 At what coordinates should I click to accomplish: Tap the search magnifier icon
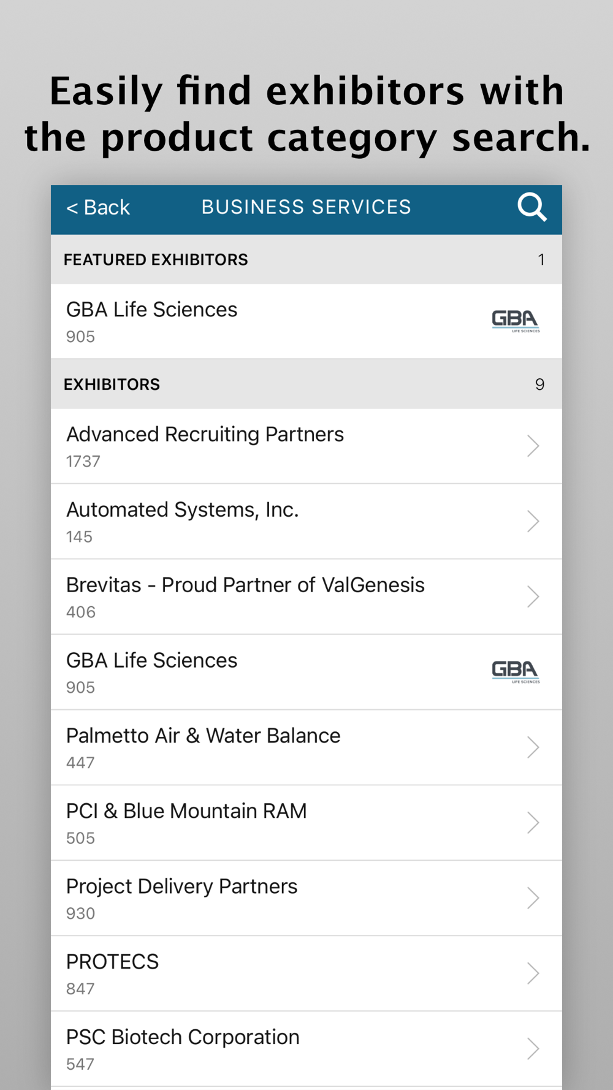point(531,208)
